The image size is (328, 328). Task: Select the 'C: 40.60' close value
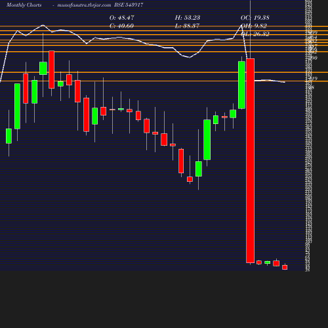click(121, 26)
